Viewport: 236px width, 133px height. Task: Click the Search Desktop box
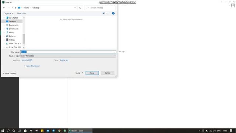(100, 8)
